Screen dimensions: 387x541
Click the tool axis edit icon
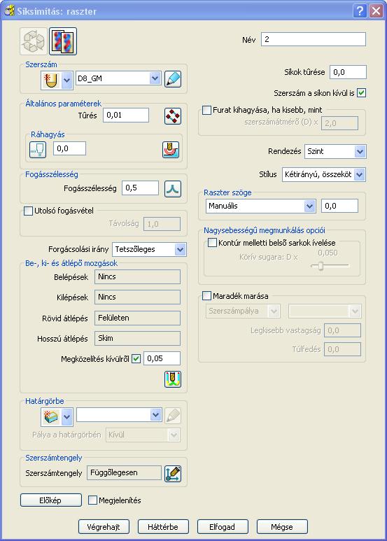pyautogui.click(x=173, y=473)
